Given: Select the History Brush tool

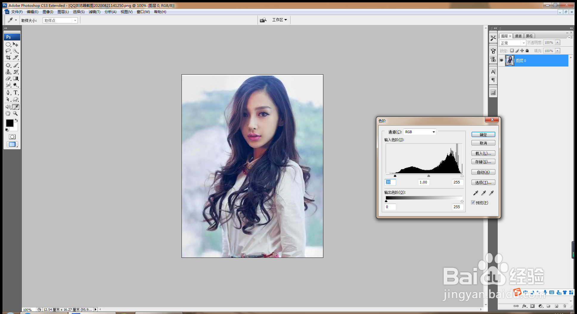Looking at the screenshot, I should point(16,72).
